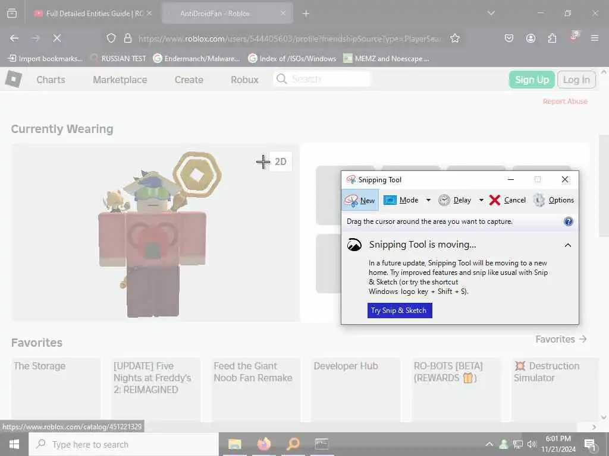This screenshot has width=609, height=456.
Task: Click the Report Abuse link
Action: pyautogui.click(x=565, y=101)
